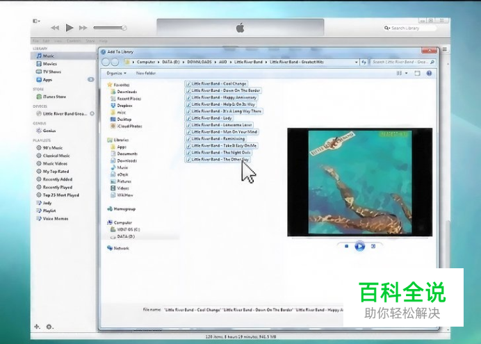
Task: Open the address bar history dropdown
Action: (x=356, y=63)
